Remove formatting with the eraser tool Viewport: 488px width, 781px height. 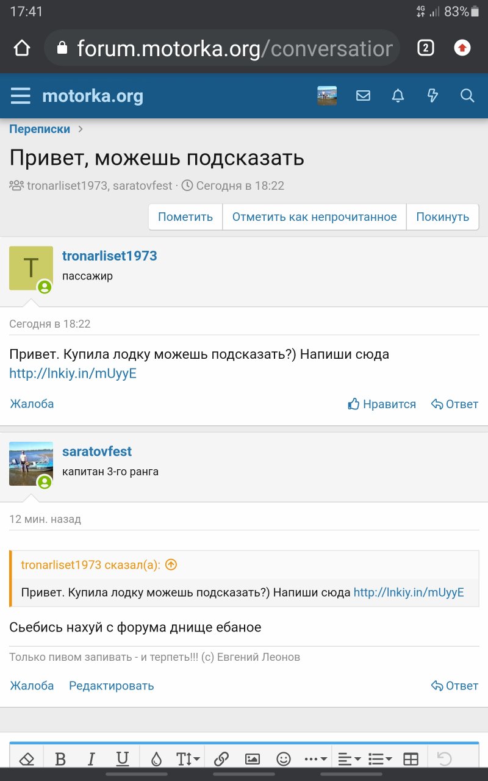[x=27, y=759]
